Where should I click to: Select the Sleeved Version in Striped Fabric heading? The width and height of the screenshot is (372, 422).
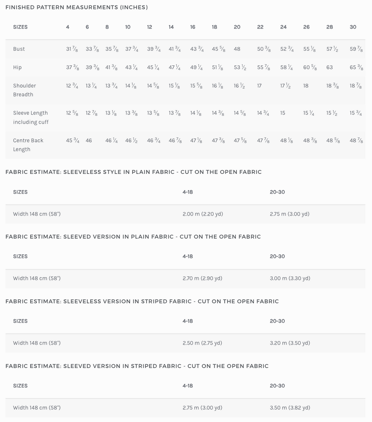[x=137, y=366]
